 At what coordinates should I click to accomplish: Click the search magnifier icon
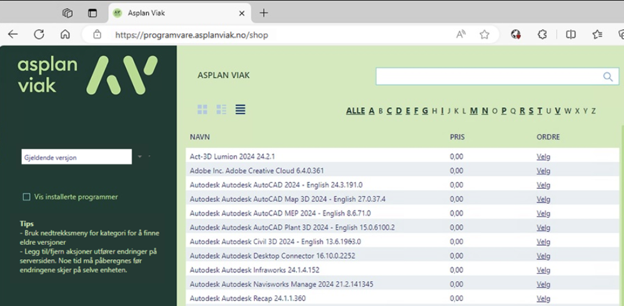pyautogui.click(x=608, y=77)
